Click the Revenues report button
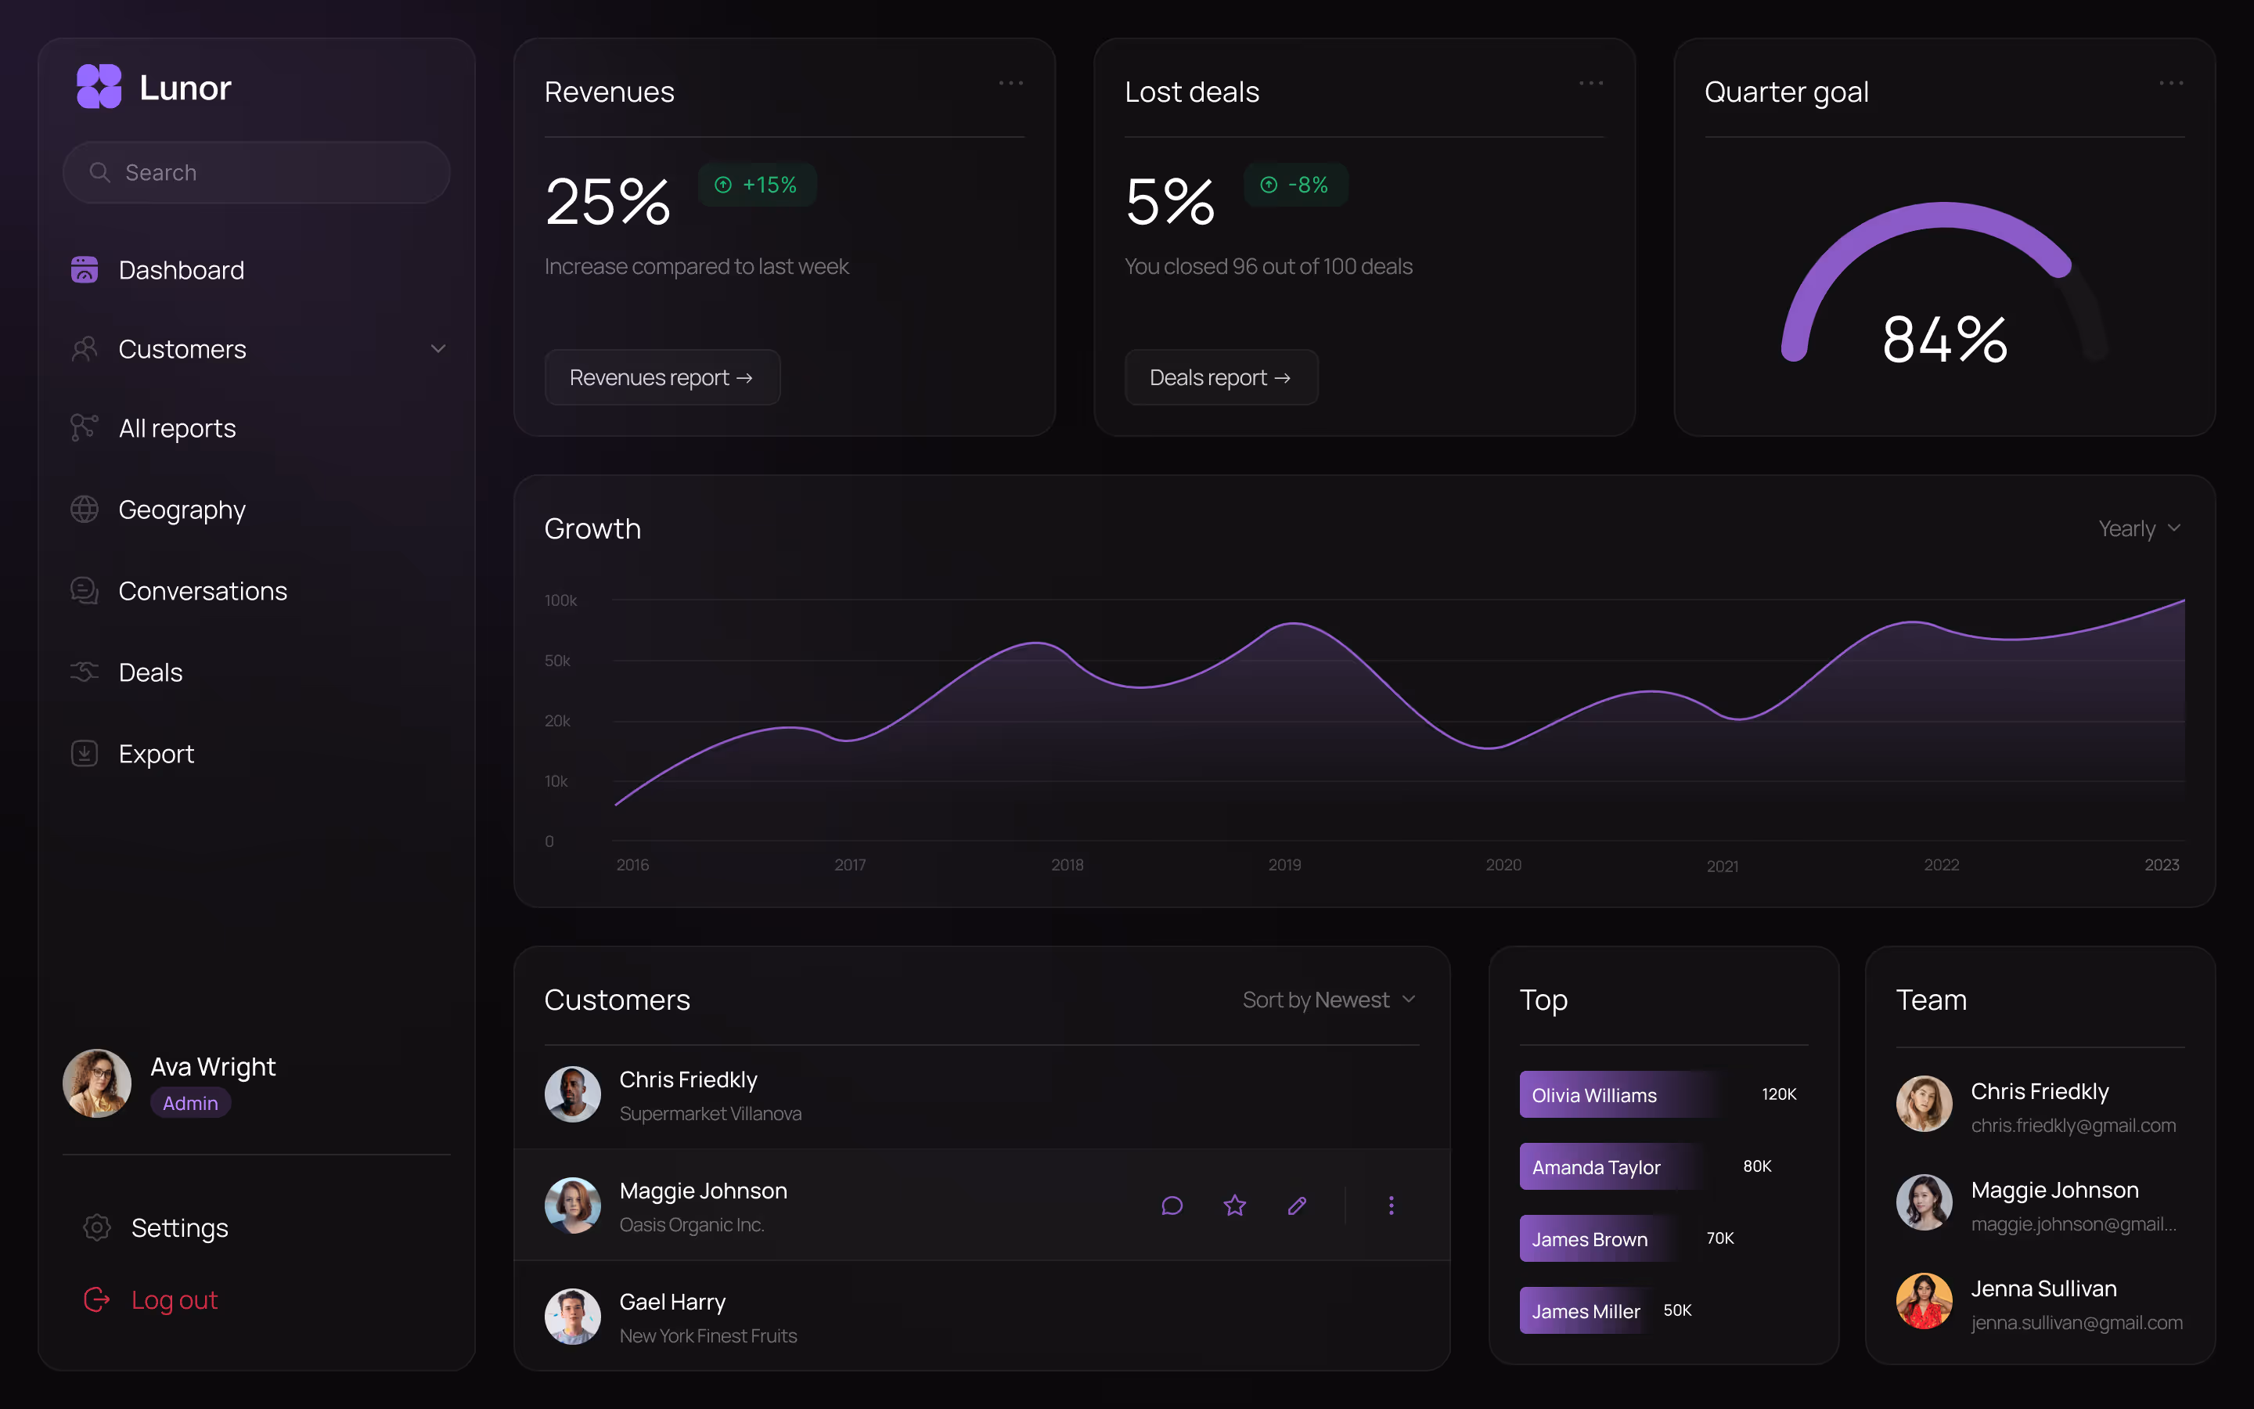The image size is (2254, 1409). (662, 377)
